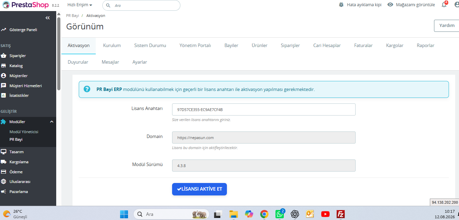The width and height of the screenshot is (459, 220).
Task: Open Modül Yöneticisi submenu item
Action: point(24,132)
